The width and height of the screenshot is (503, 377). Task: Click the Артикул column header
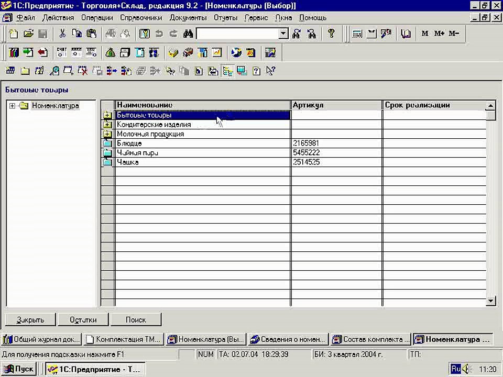click(x=336, y=105)
